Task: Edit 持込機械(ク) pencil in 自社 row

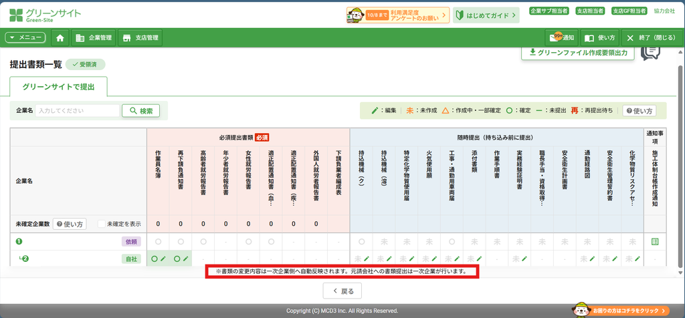Action: 366,259
